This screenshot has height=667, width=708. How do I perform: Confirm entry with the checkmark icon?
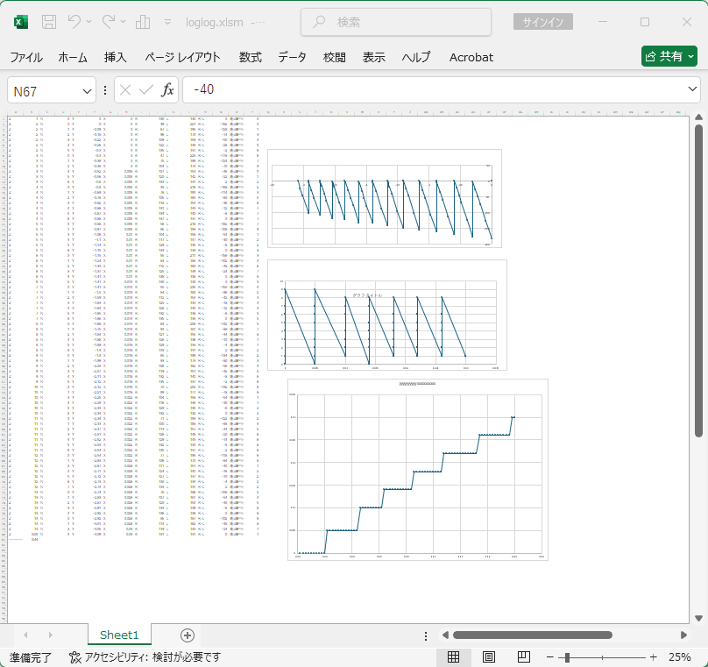click(145, 90)
